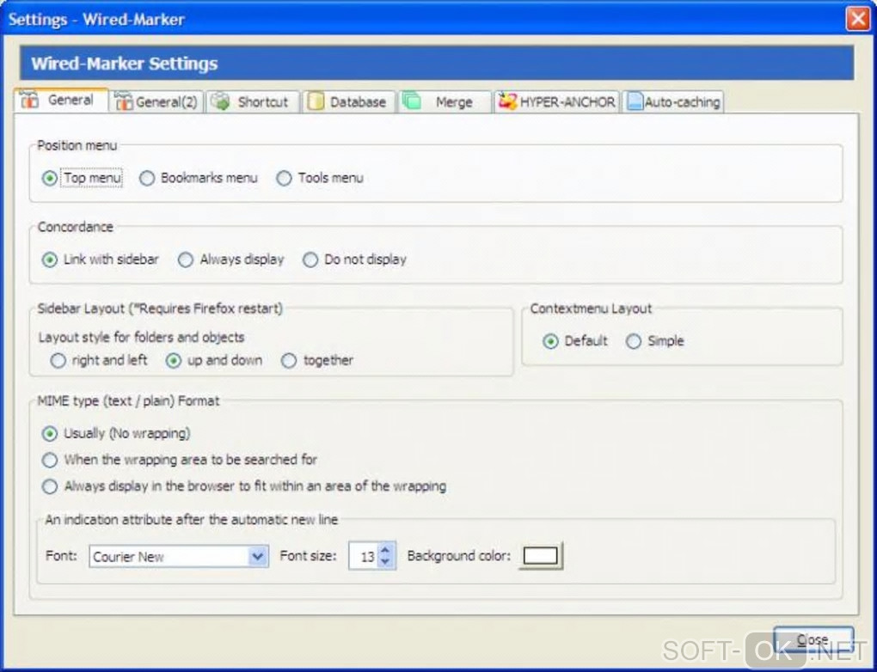The height and width of the screenshot is (672, 877).
Task: Select When the wrapping area option
Action: point(180,460)
